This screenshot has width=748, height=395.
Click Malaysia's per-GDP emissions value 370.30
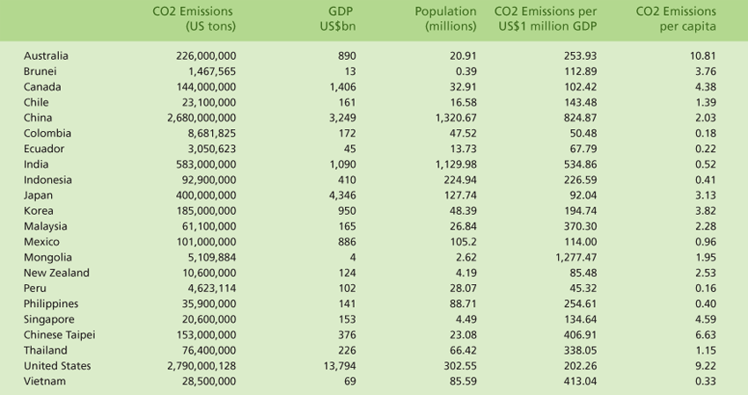point(580,227)
